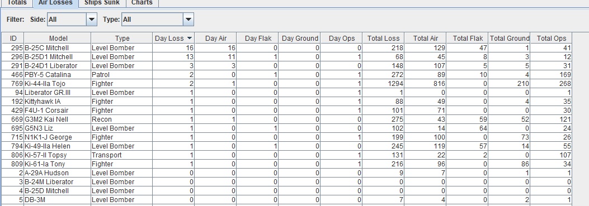
Task: Select the Liberator GR.III model cell
Action: [x=58, y=92]
